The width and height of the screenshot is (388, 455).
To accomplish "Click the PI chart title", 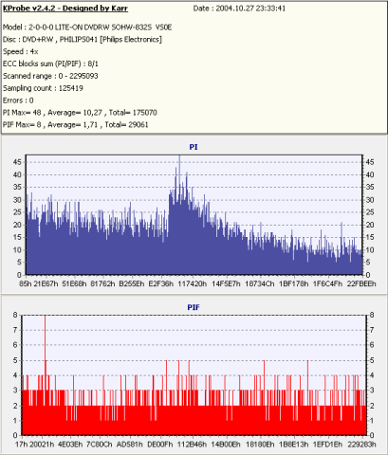I will 194,147.
